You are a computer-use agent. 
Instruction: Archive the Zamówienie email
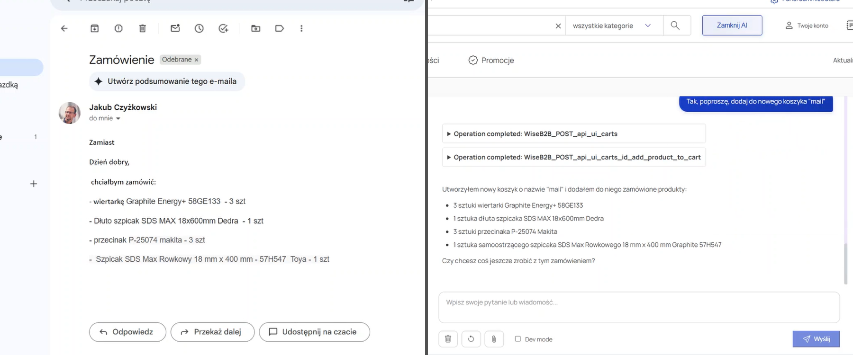pyautogui.click(x=95, y=28)
